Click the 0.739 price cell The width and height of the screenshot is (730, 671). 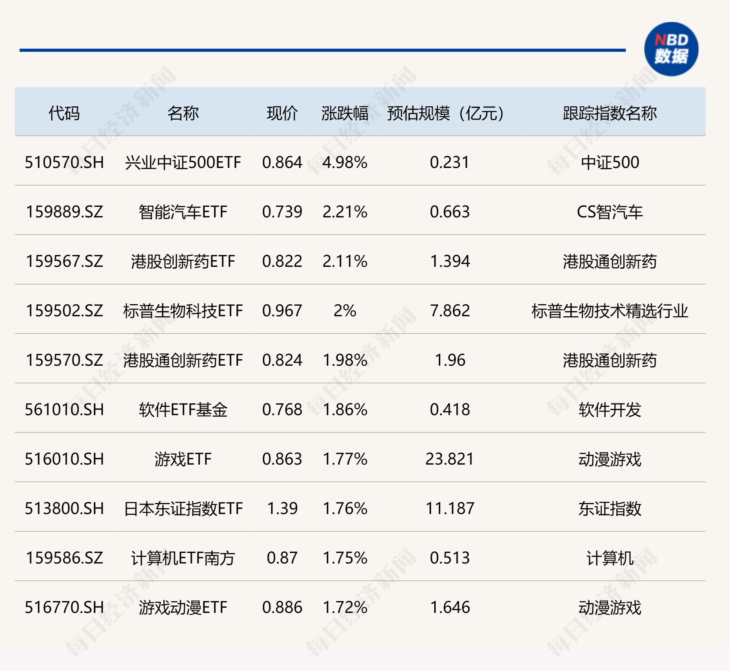[282, 212]
